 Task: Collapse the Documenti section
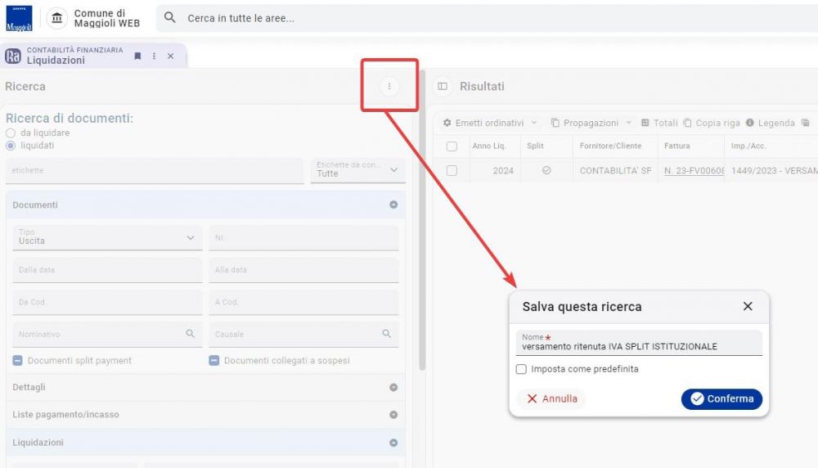[393, 205]
